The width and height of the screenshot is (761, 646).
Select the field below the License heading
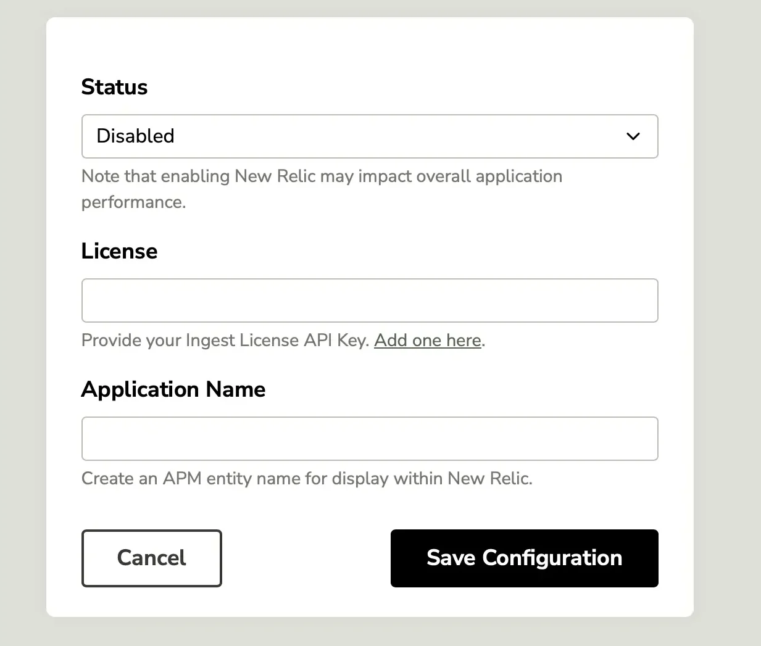point(370,300)
